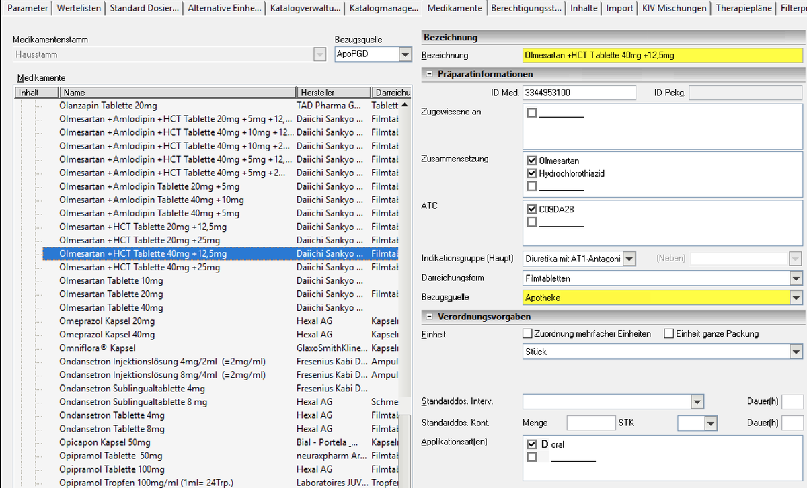The width and height of the screenshot is (807, 488).
Task: Click the Dauer(h) field beside Standarddos. Interv.
Action: (x=792, y=402)
